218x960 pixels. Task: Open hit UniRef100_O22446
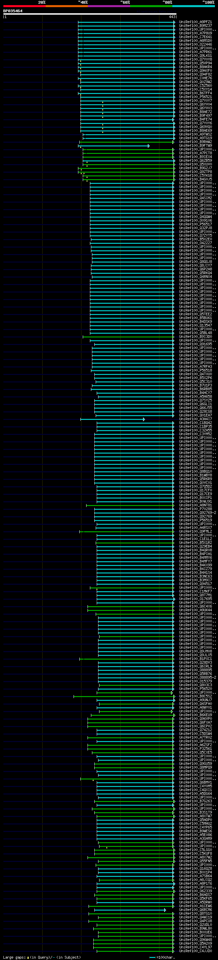195,44
